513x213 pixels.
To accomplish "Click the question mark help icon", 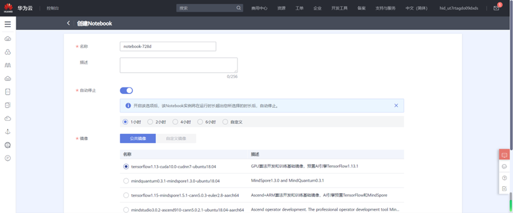I will pos(504,177).
